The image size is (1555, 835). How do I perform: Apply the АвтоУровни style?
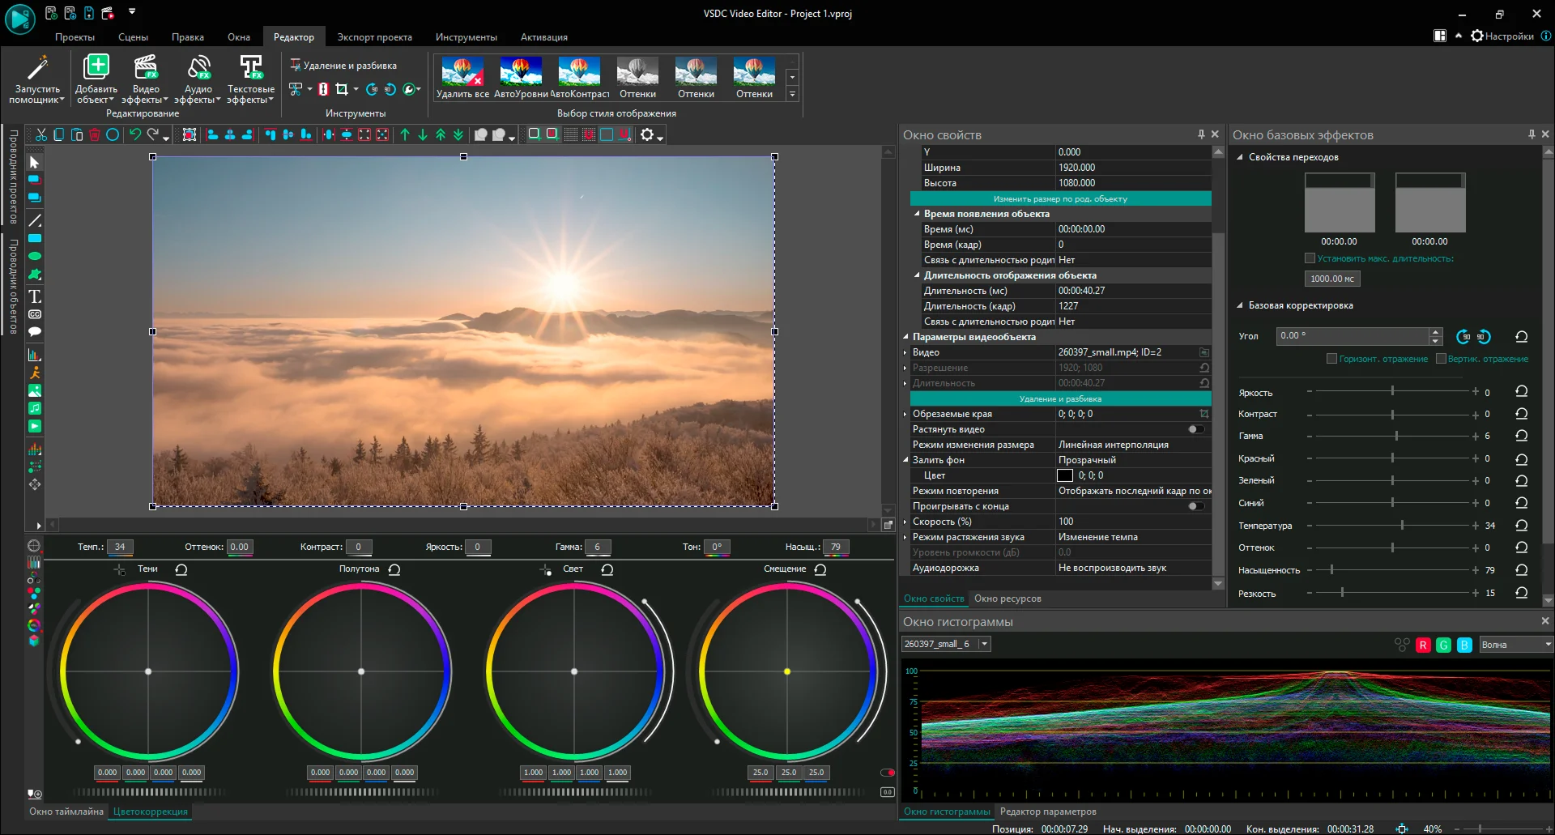521,78
